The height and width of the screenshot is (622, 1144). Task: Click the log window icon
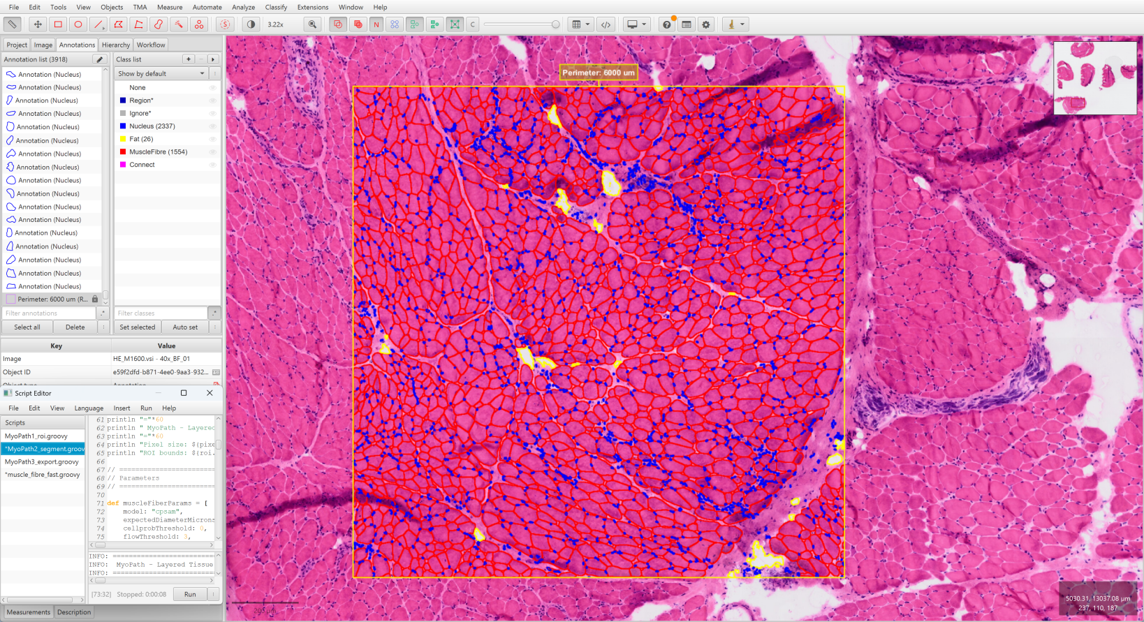pyautogui.click(x=687, y=24)
